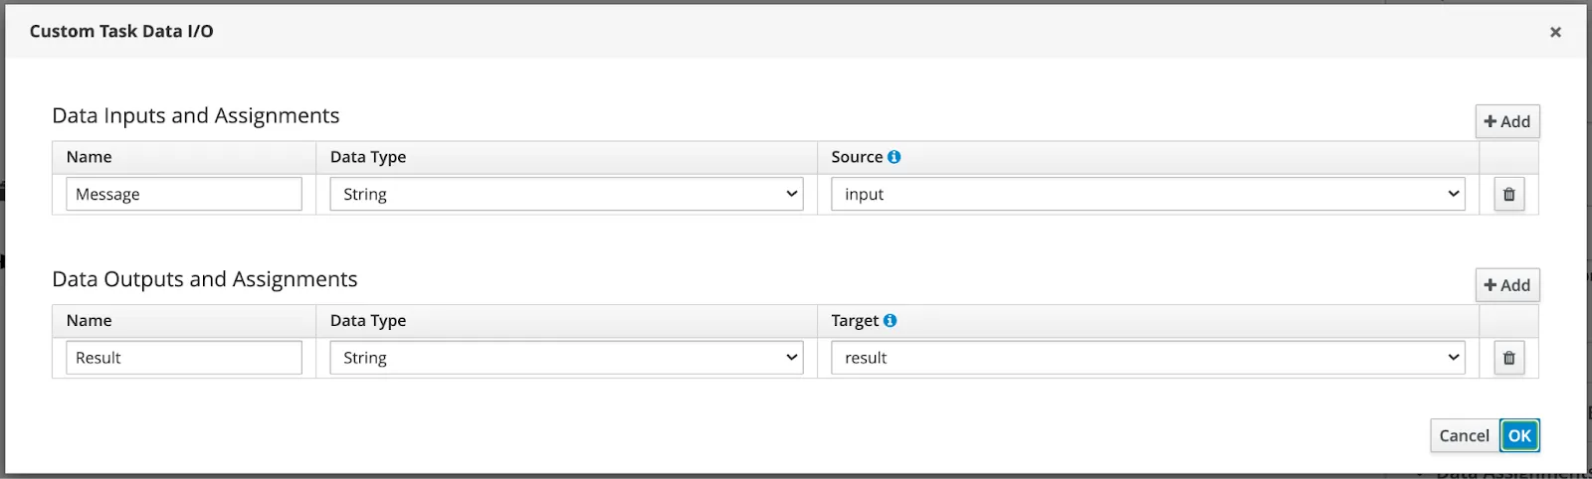
Task: Open the Data Type dropdown for Result
Action: (x=566, y=358)
